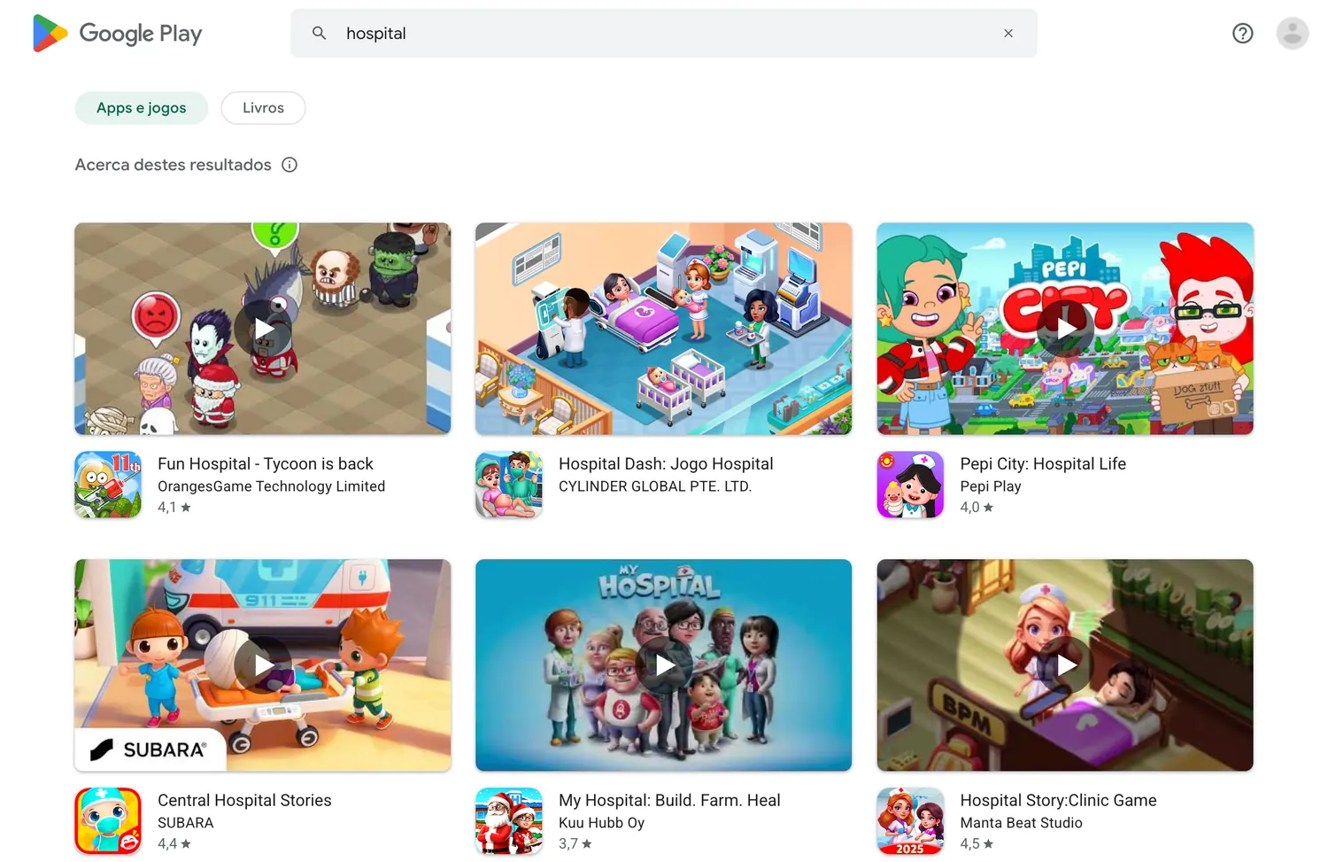Image resolution: width=1328 pixels, height=862 pixels.
Task: Click the Pepi Play developer name
Action: 991,486
